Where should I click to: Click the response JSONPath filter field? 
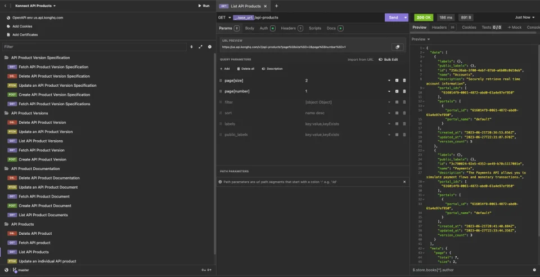click(x=470, y=270)
